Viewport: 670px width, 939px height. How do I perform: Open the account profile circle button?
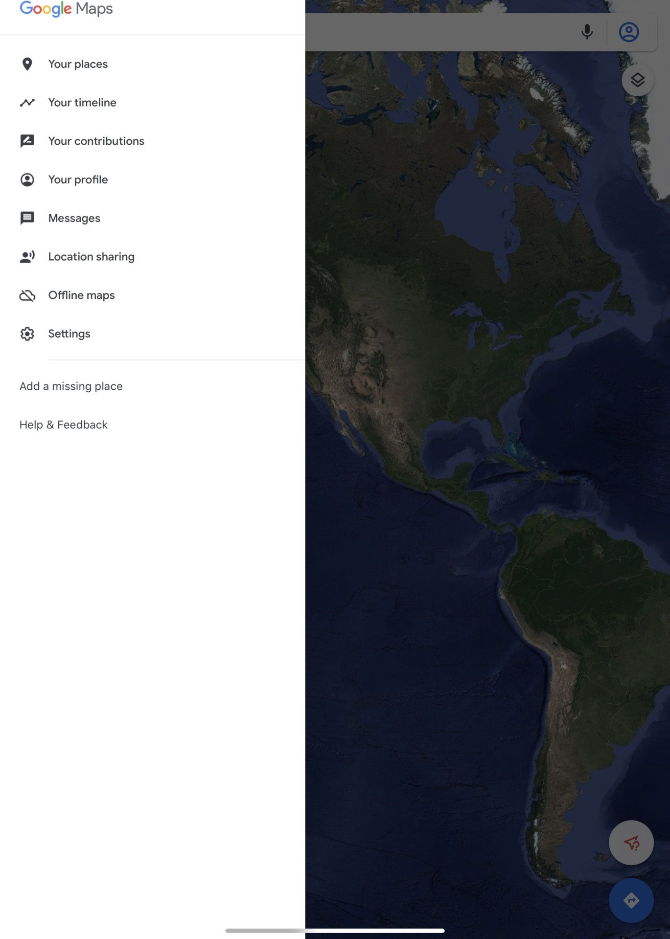tap(629, 32)
